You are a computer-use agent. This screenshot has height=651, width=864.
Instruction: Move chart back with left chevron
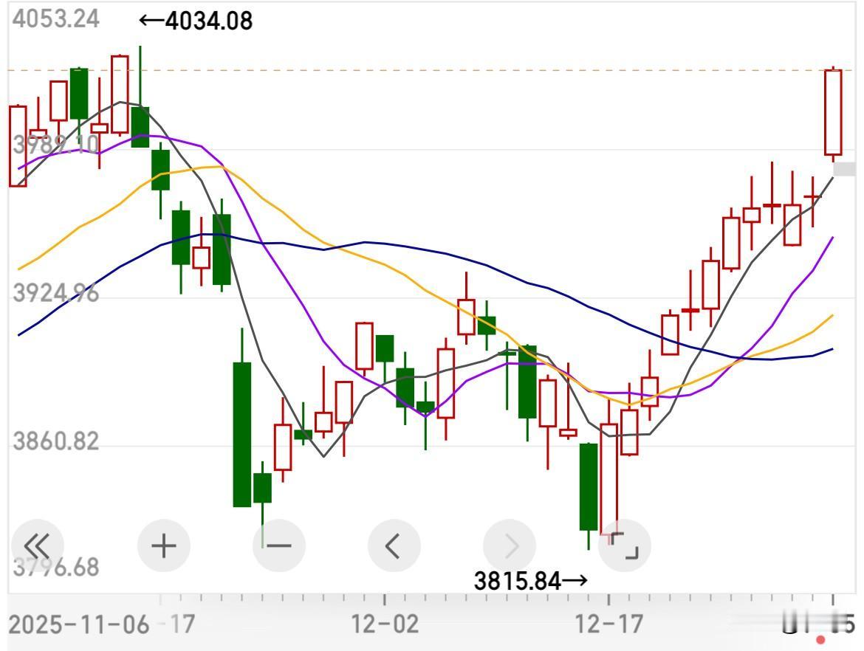[394, 545]
